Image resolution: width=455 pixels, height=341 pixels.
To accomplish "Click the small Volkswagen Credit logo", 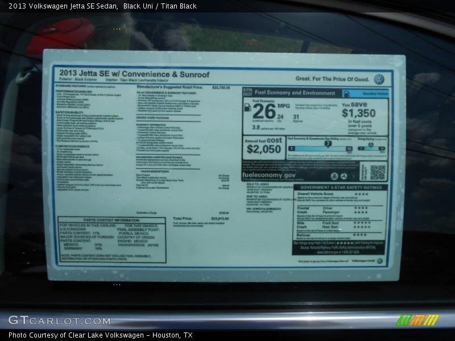I will pyautogui.click(x=379, y=261).
